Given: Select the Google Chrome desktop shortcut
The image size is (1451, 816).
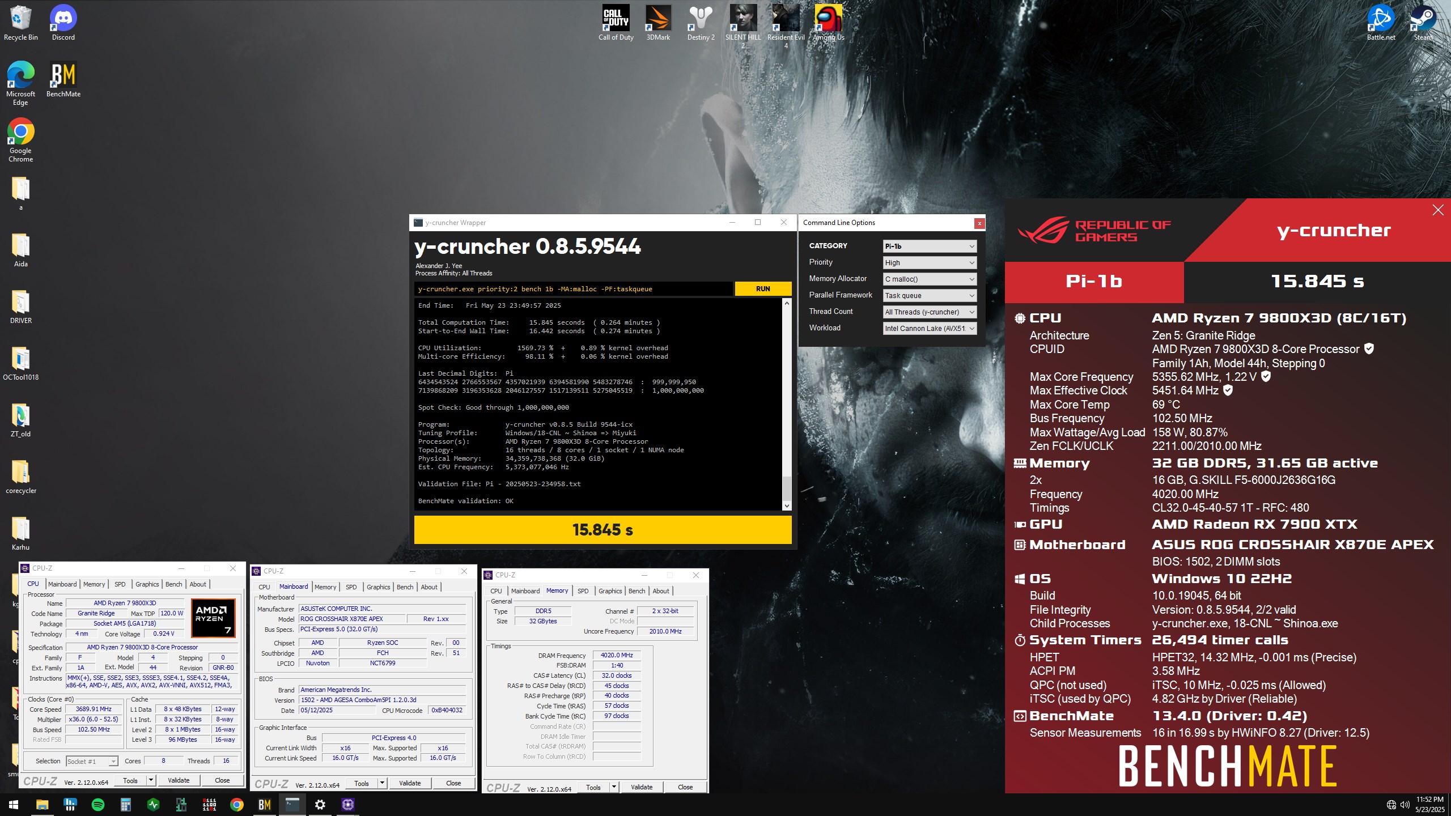Looking at the screenshot, I should (20, 140).
